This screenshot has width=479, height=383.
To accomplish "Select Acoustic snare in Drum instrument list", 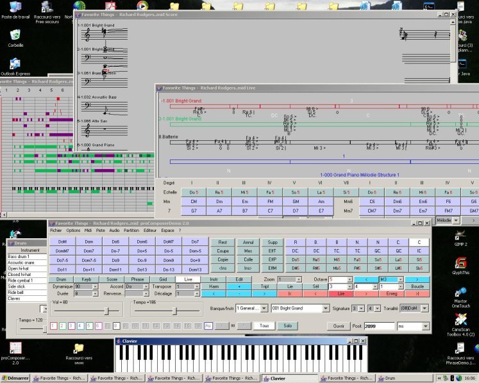I will coord(27,263).
